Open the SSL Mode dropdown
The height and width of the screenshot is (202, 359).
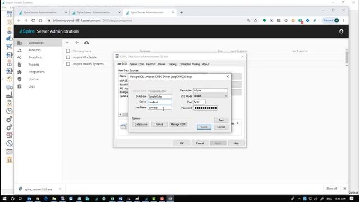(x=210, y=96)
